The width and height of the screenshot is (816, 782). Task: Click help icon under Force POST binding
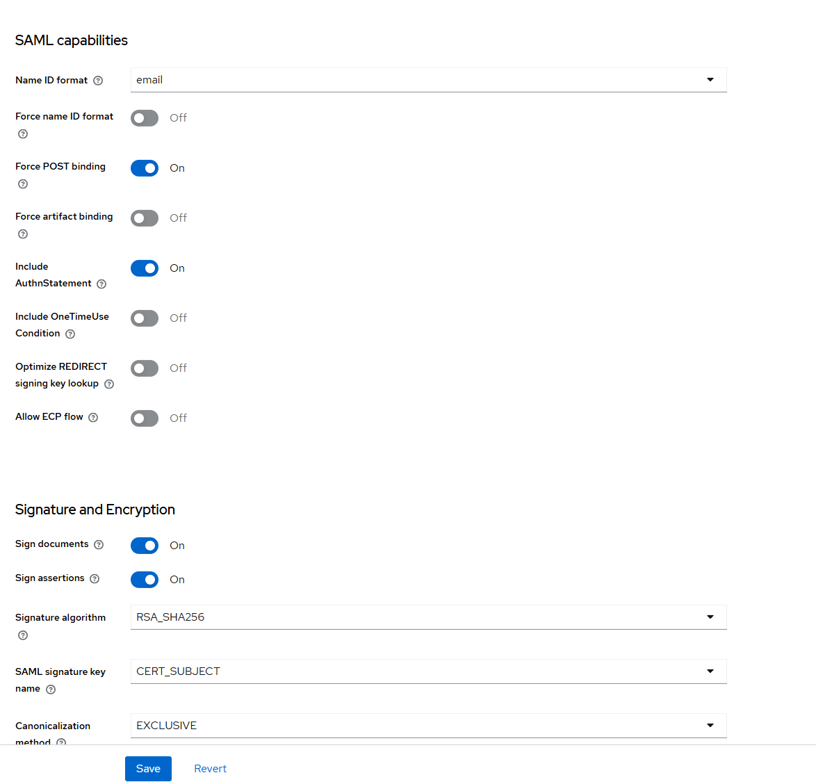23,184
